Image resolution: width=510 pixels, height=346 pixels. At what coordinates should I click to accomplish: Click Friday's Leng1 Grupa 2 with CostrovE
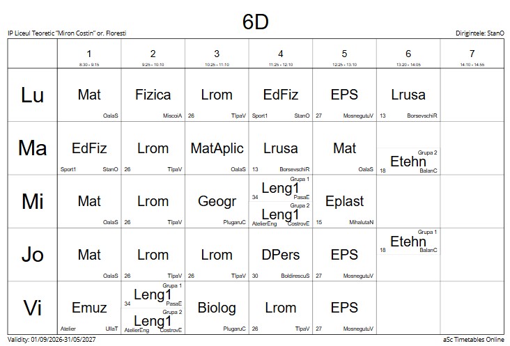coord(153,321)
